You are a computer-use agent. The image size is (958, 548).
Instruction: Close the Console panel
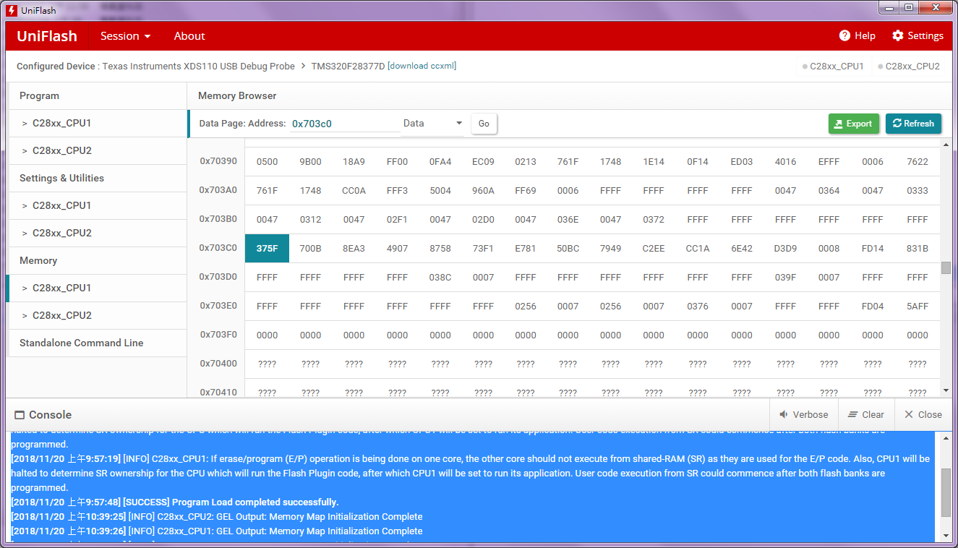pyautogui.click(x=923, y=415)
